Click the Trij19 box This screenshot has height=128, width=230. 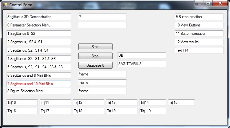coord(122,111)
